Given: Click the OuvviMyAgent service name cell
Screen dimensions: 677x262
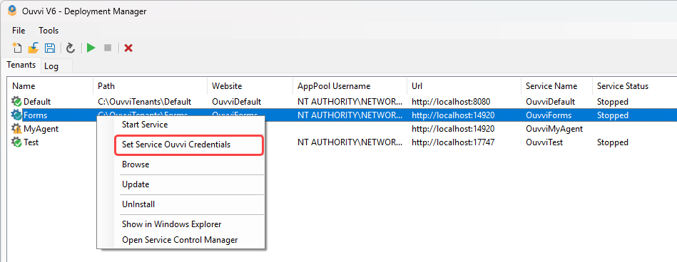Looking at the screenshot, I should point(554,128).
